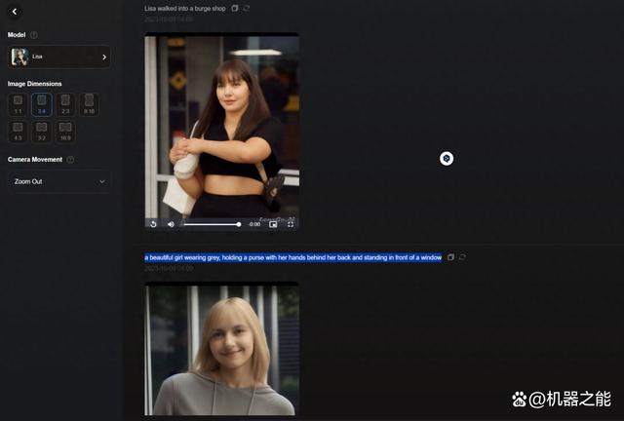Screen dimensions: 624x421
Task: Select the 1:1 image dimension
Action: pos(19,103)
